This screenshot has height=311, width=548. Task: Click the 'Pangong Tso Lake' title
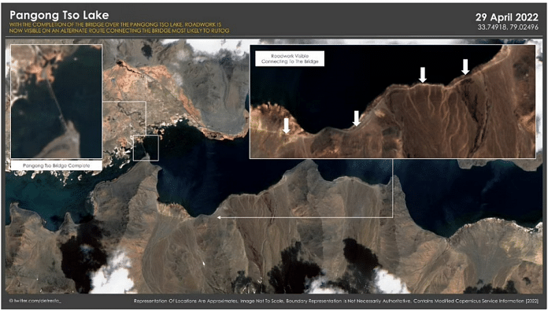(59, 16)
